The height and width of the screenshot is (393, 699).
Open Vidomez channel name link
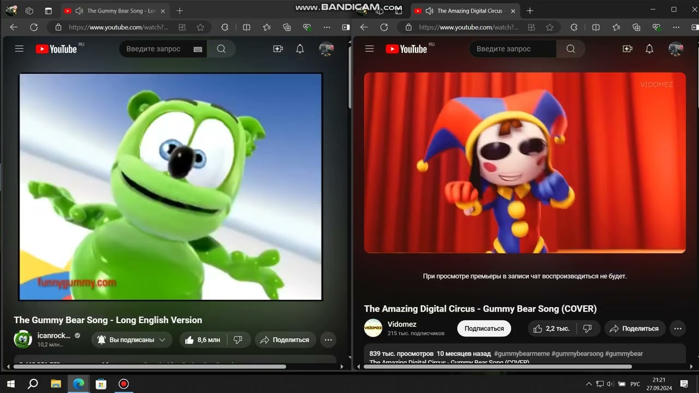[402, 324]
